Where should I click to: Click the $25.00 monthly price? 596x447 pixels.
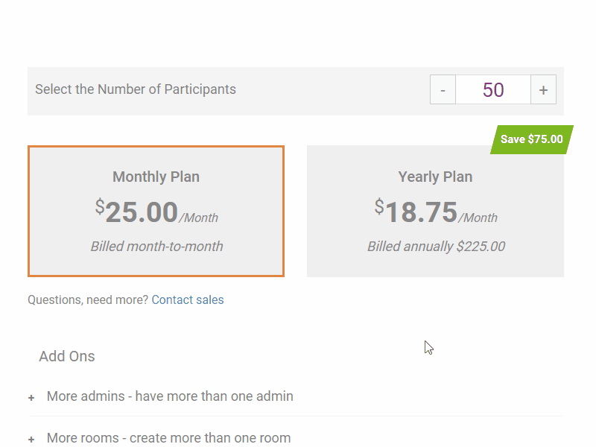tap(142, 212)
